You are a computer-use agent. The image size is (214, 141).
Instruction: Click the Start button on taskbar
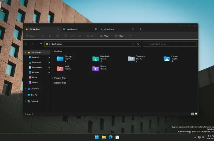pos(97,137)
